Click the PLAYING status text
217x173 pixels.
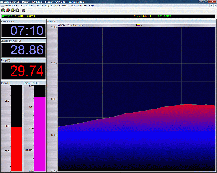pos(19,16)
